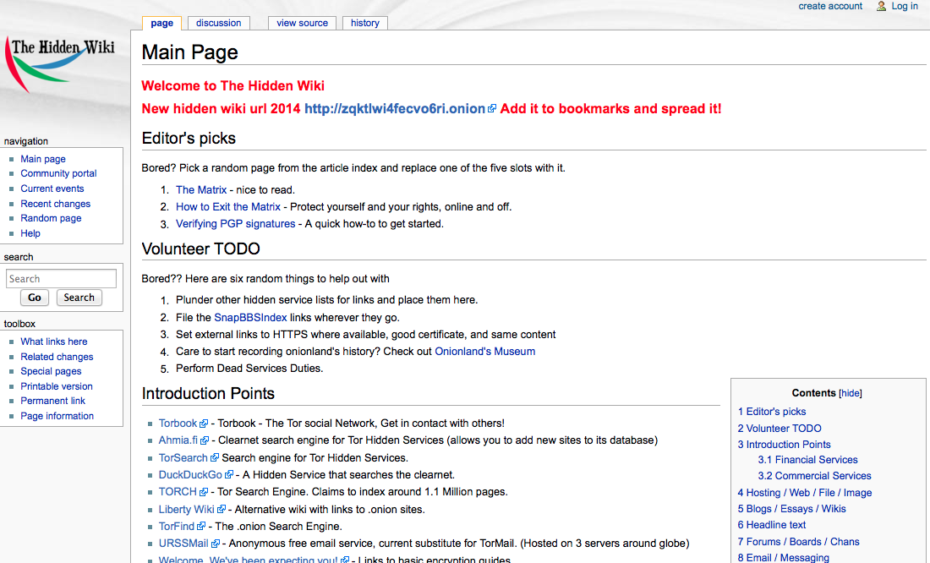Jump to 2 Volunteer TODO in Contents
The image size is (930, 563).
pos(780,428)
